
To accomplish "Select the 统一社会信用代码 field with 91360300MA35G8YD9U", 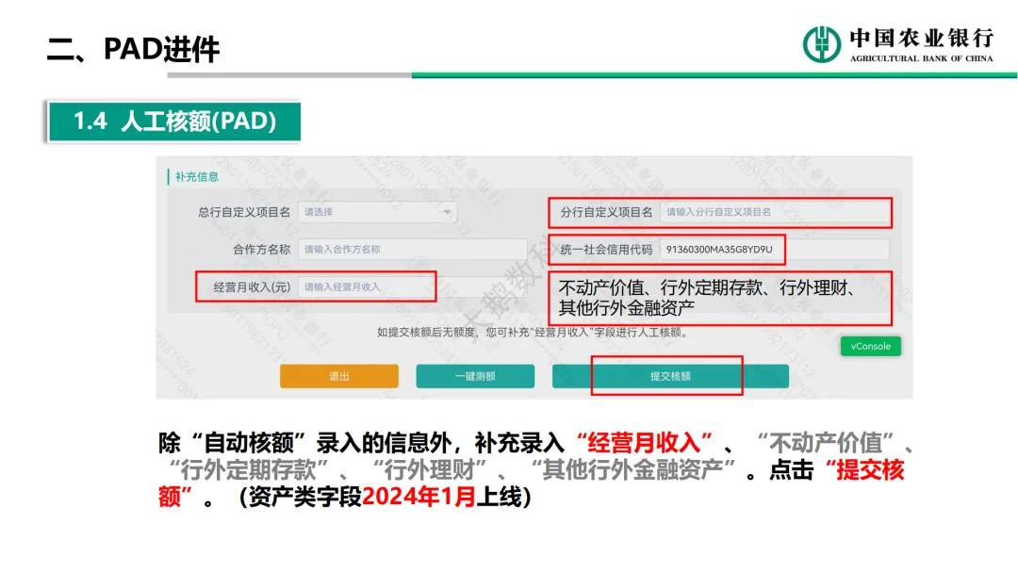I will point(773,250).
